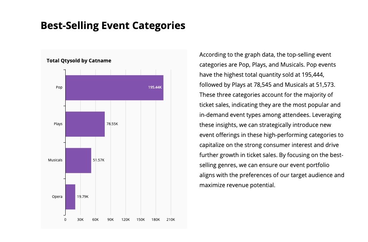Click the 195.44K data label
Screen dimensions: 368x242
pyautogui.click(x=155, y=87)
